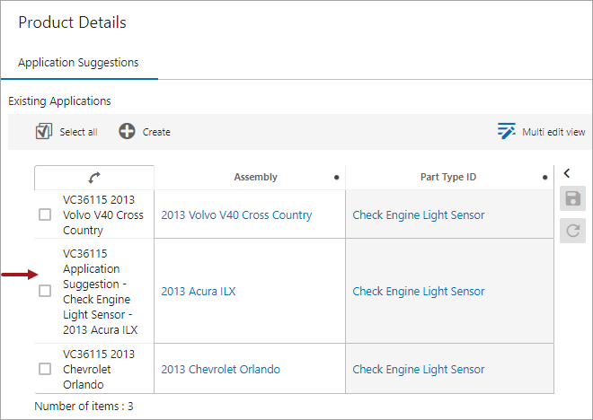Click the reference arrow header icon

[x=94, y=177]
